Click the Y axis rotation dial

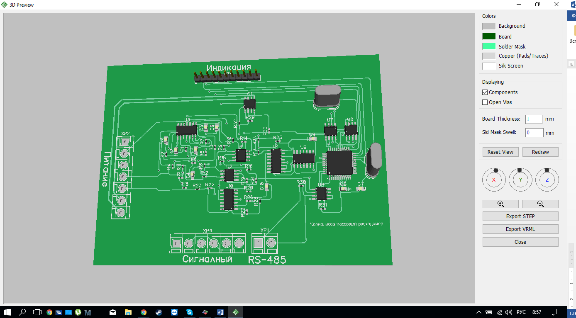(x=520, y=180)
